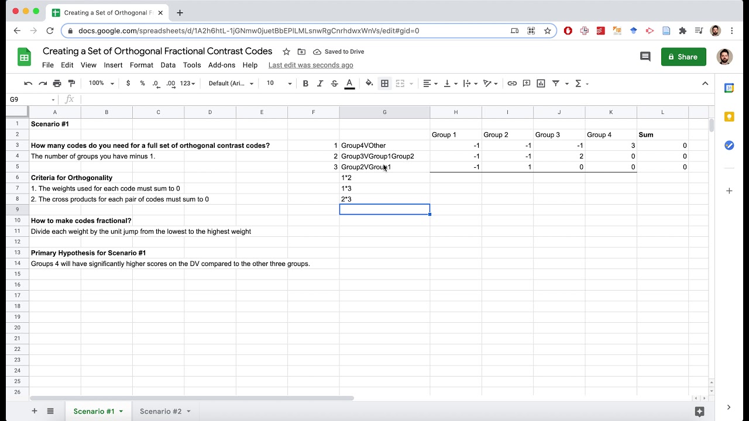Viewport: 749px width, 421px height.
Task: Open the Data menu
Action: pos(168,65)
